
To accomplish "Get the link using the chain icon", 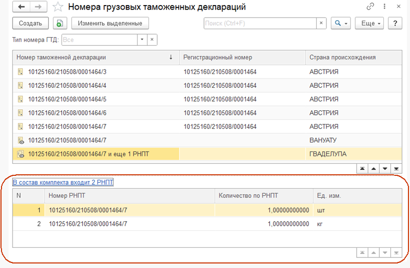I will click(371, 7).
